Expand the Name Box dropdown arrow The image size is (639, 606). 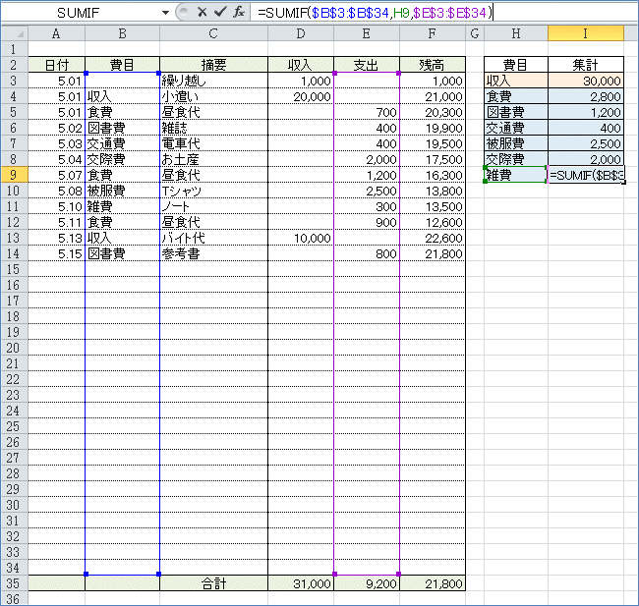coord(165,13)
